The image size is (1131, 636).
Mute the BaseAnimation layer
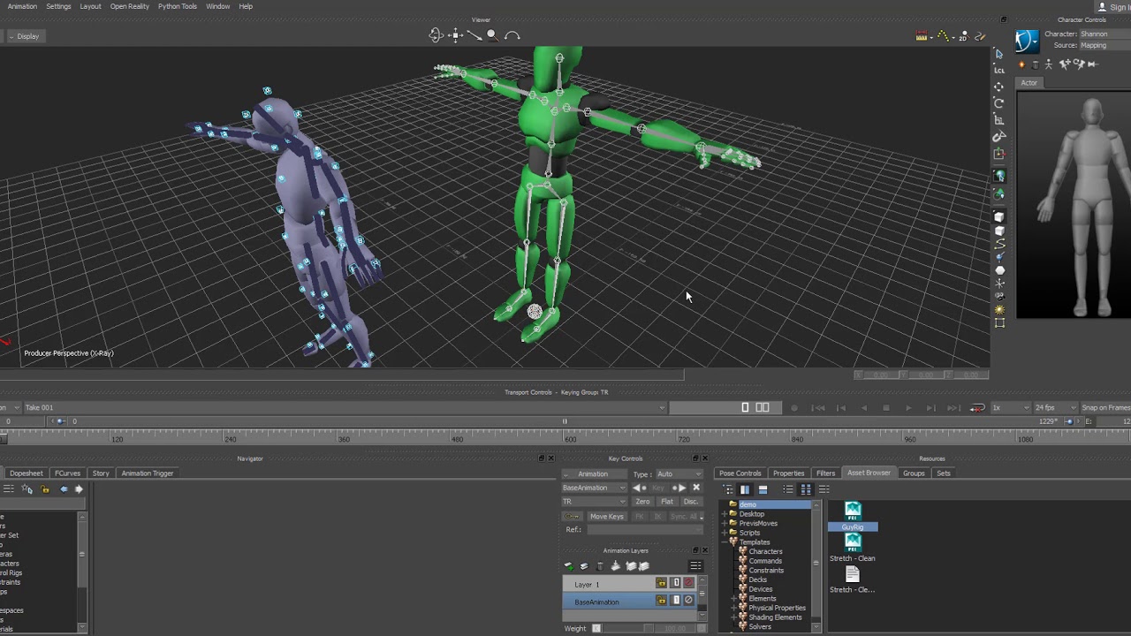[688, 600]
